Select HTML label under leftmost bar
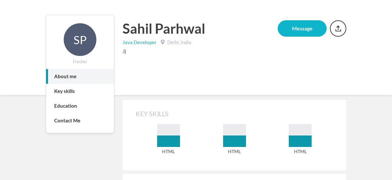The width and height of the screenshot is (392, 180). (169, 152)
